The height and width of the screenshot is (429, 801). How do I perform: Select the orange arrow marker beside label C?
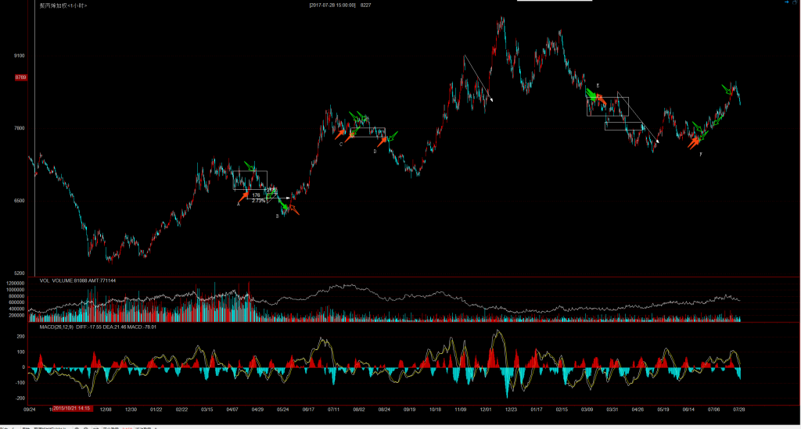(340, 134)
